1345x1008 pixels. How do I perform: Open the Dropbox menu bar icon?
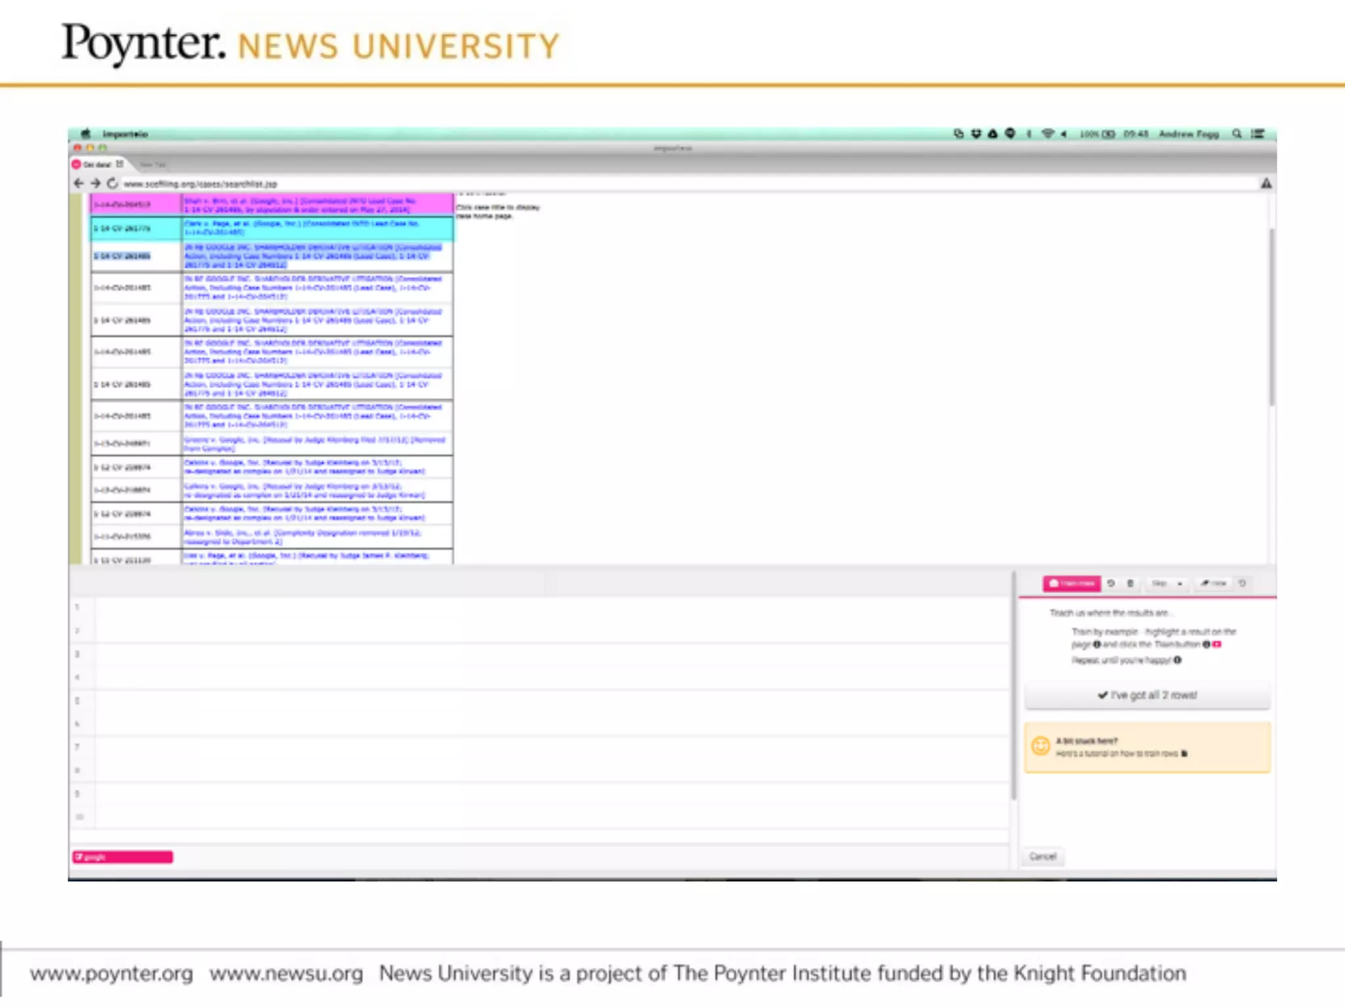(976, 134)
